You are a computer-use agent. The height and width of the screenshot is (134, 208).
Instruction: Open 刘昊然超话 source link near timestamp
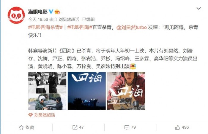point(69,20)
